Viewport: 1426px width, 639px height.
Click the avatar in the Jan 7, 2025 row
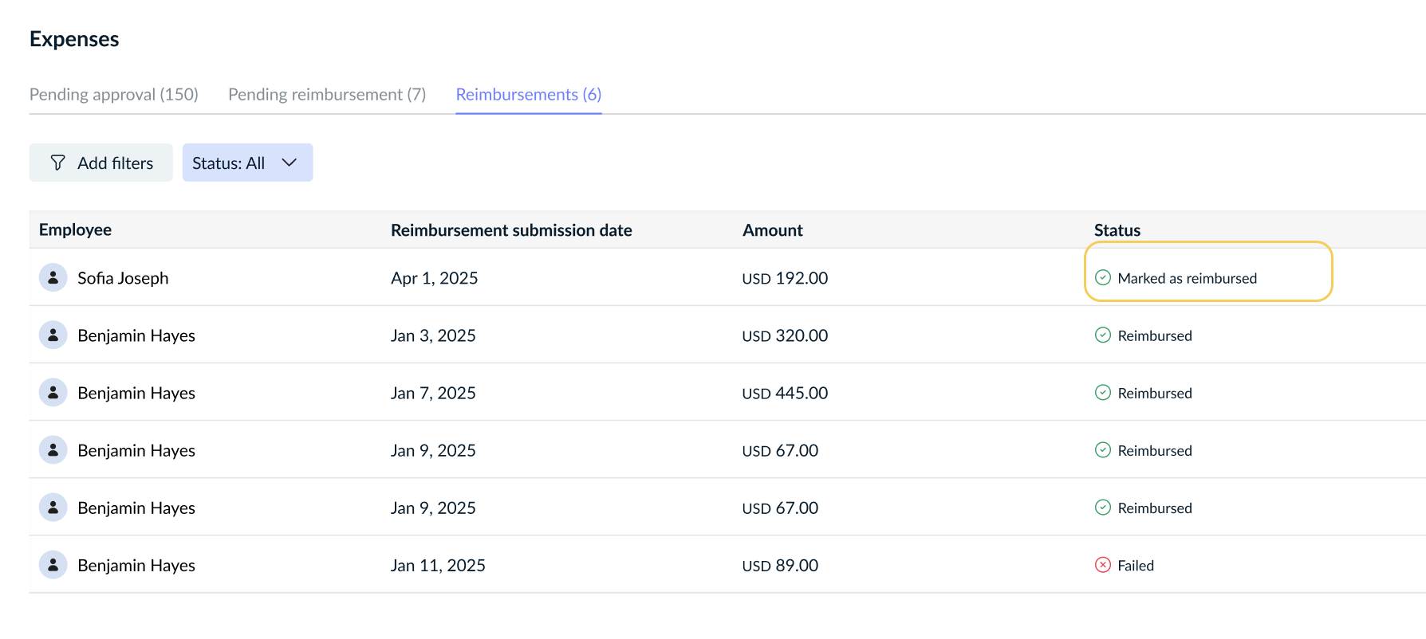pos(53,393)
